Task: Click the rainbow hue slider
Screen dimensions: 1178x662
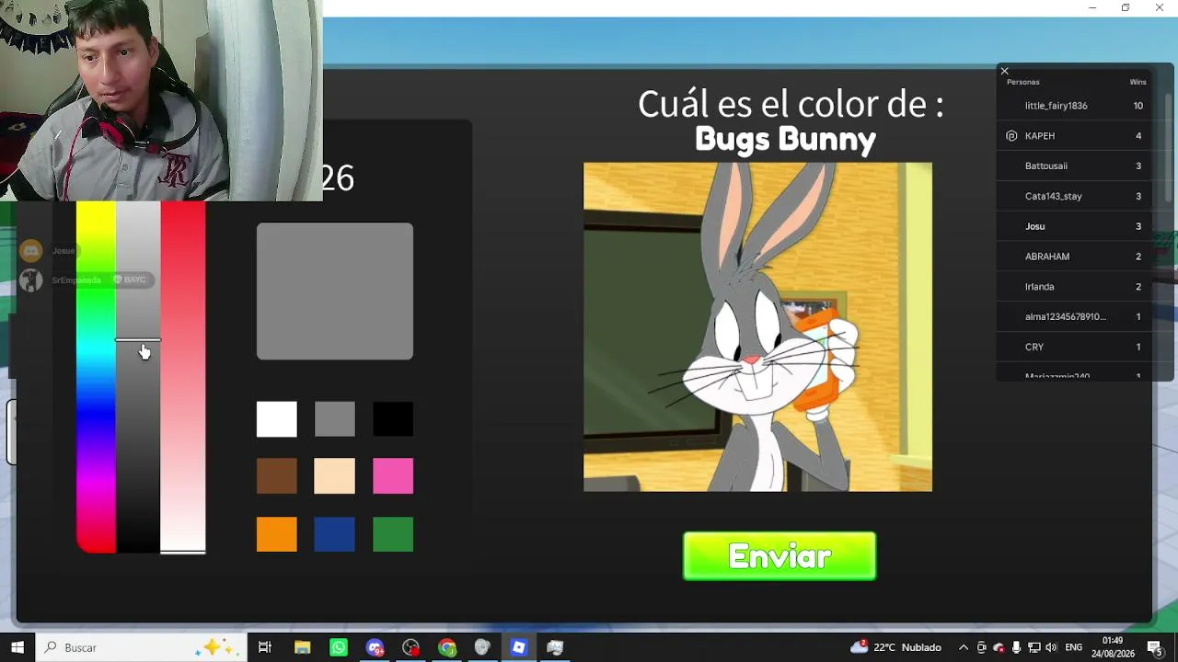Action: pos(96,377)
